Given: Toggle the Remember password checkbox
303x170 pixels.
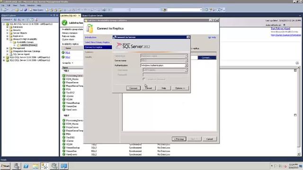Looking at the screenshot, I should [144, 79].
